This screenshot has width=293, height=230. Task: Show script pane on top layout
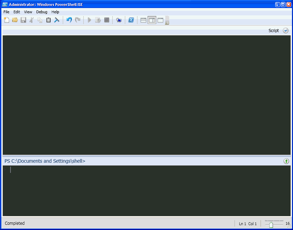tap(143, 20)
